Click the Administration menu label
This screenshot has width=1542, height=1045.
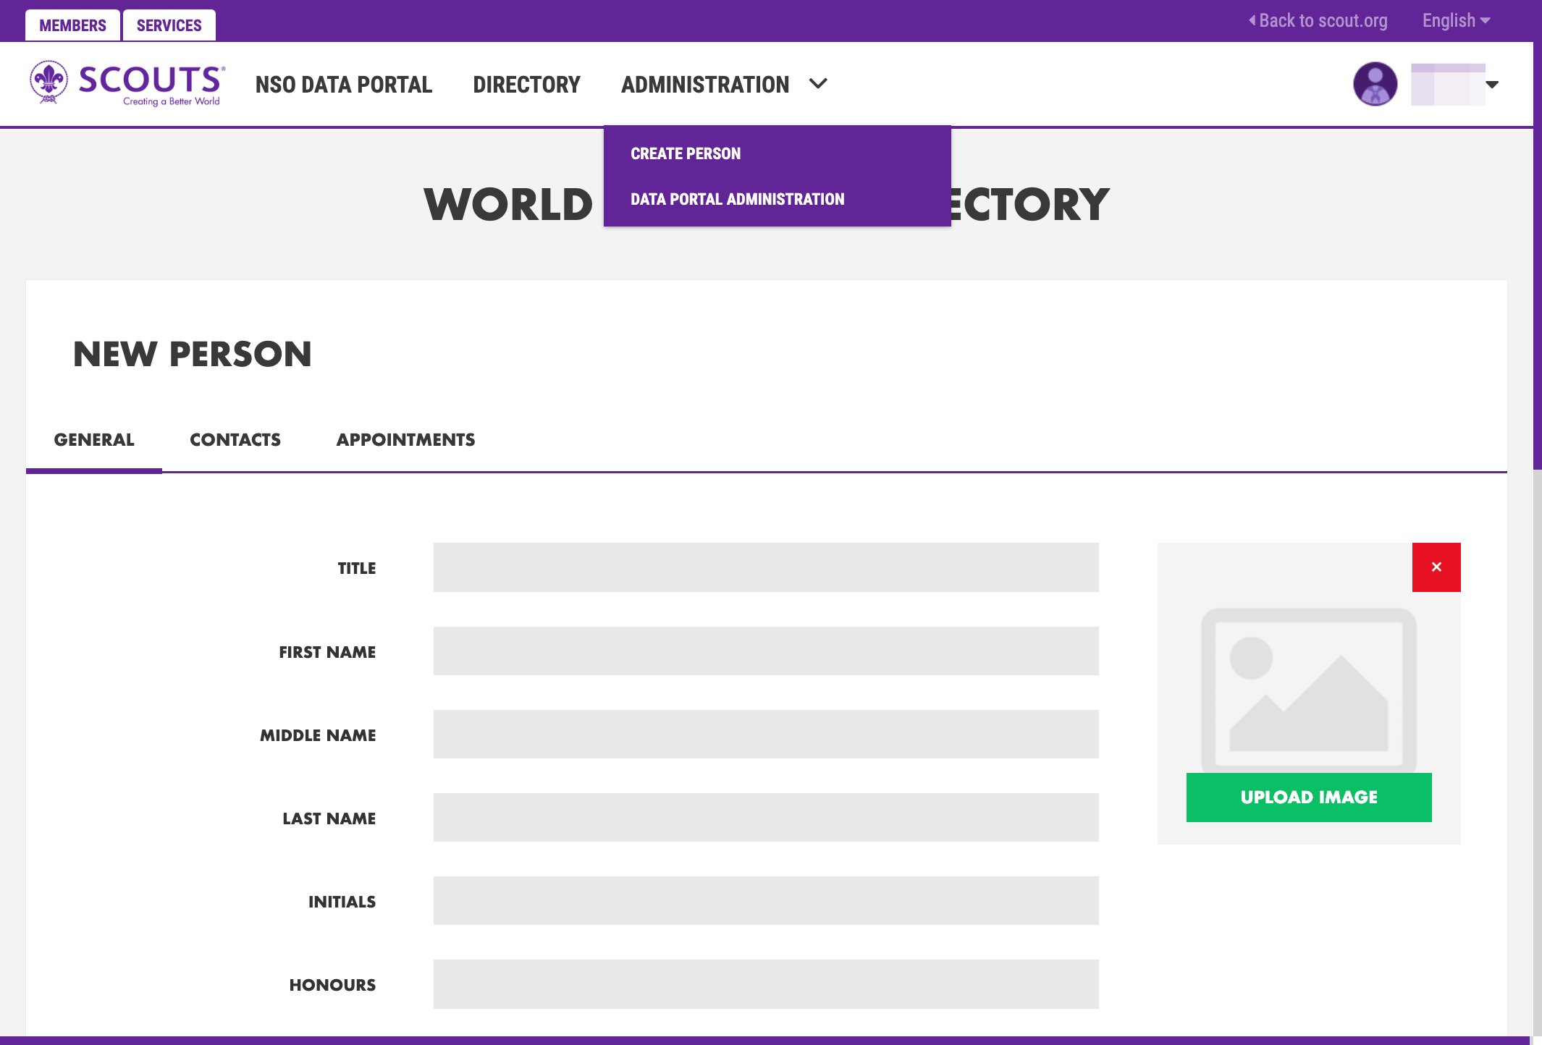click(705, 85)
